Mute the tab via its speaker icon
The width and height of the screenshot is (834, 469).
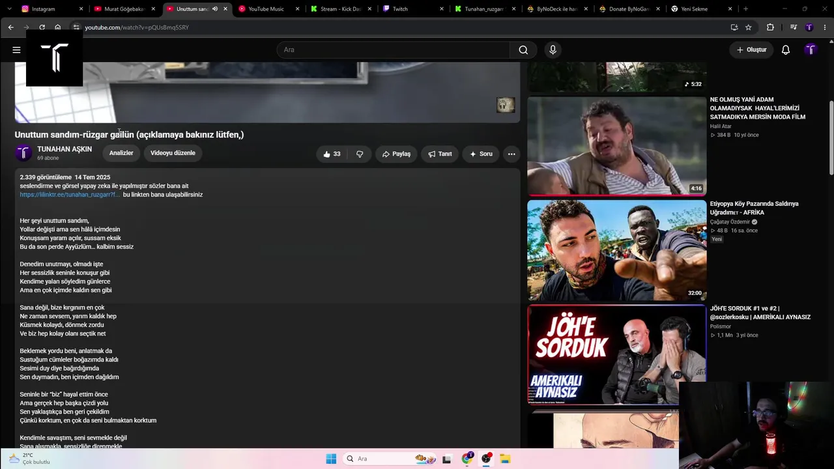(214, 9)
